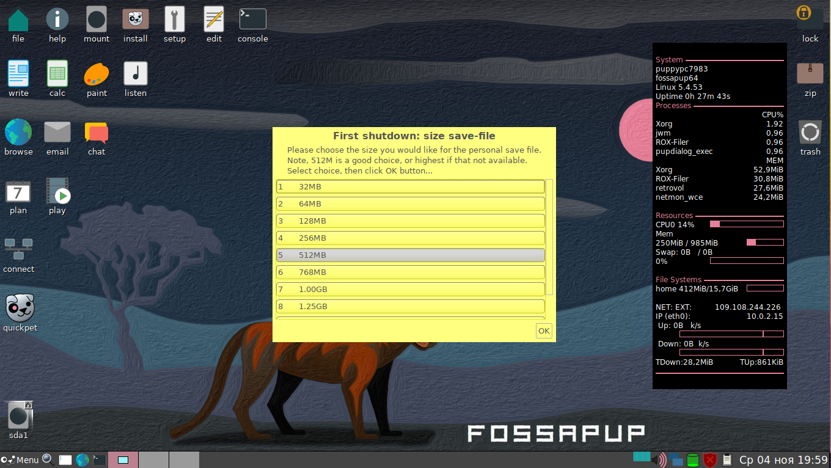This screenshot has width=831, height=468.
Task: Choose the 128MB save-file size
Action: click(410, 221)
